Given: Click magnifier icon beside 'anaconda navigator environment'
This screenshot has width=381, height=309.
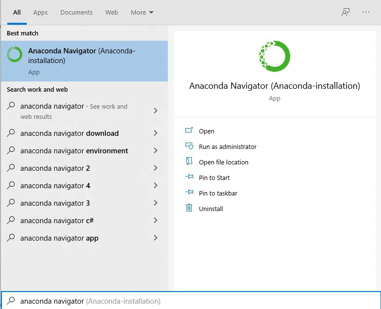Looking at the screenshot, I should (11, 150).
